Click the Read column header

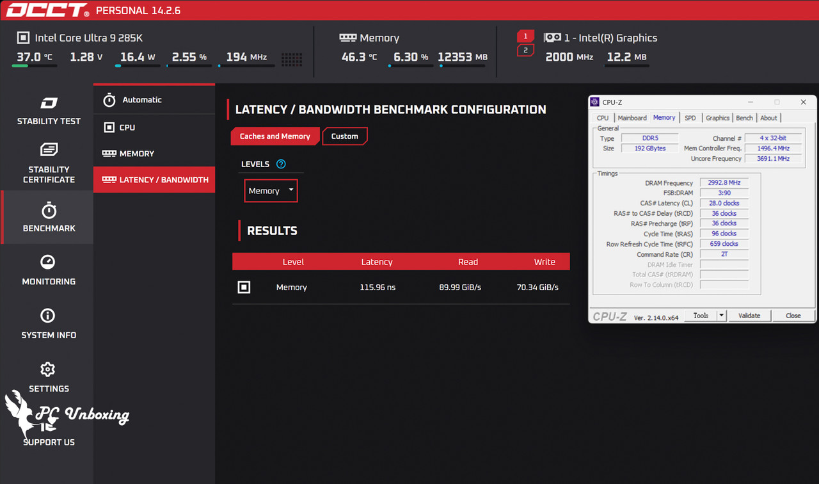point(468,262)
